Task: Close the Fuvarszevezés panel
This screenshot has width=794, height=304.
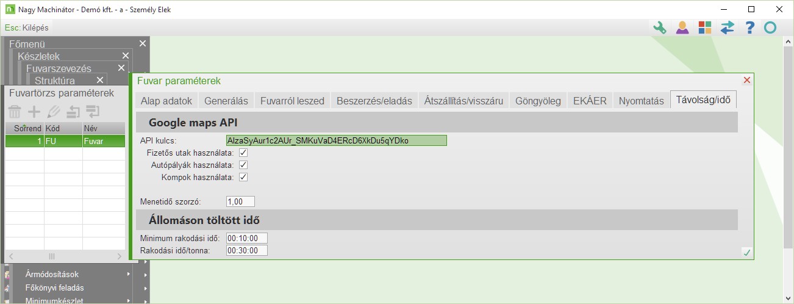Action: click(121, 68)
